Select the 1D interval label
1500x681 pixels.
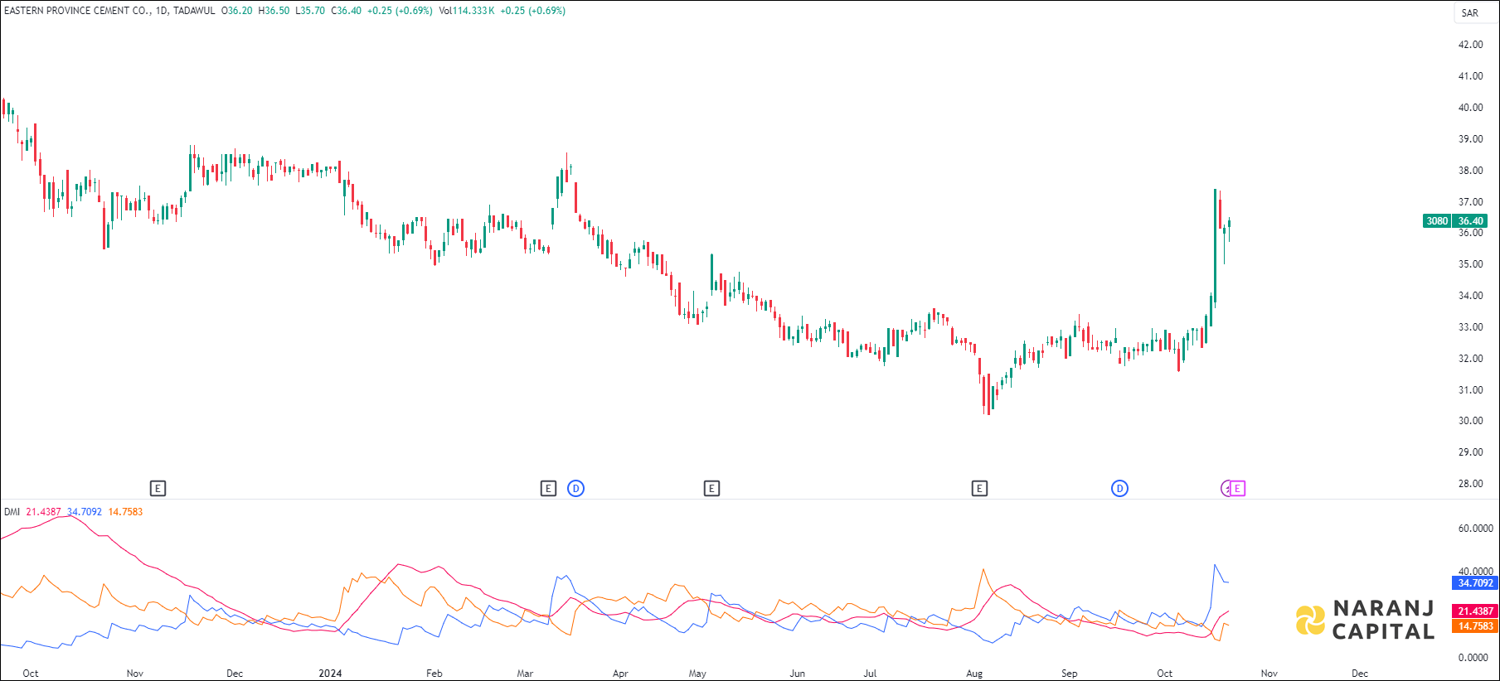161,11
